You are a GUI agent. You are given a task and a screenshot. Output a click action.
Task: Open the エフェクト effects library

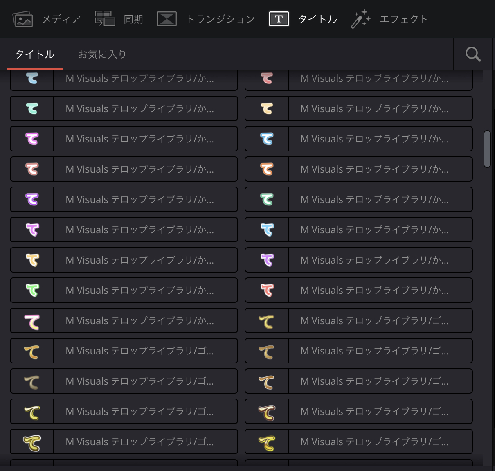click(389, 19)
